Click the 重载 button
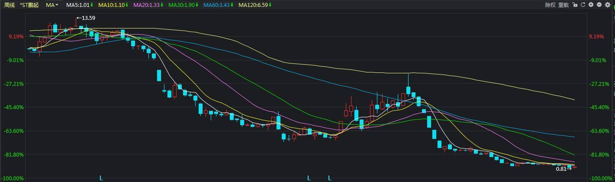The image size is (615, 182). pos(563,5)
